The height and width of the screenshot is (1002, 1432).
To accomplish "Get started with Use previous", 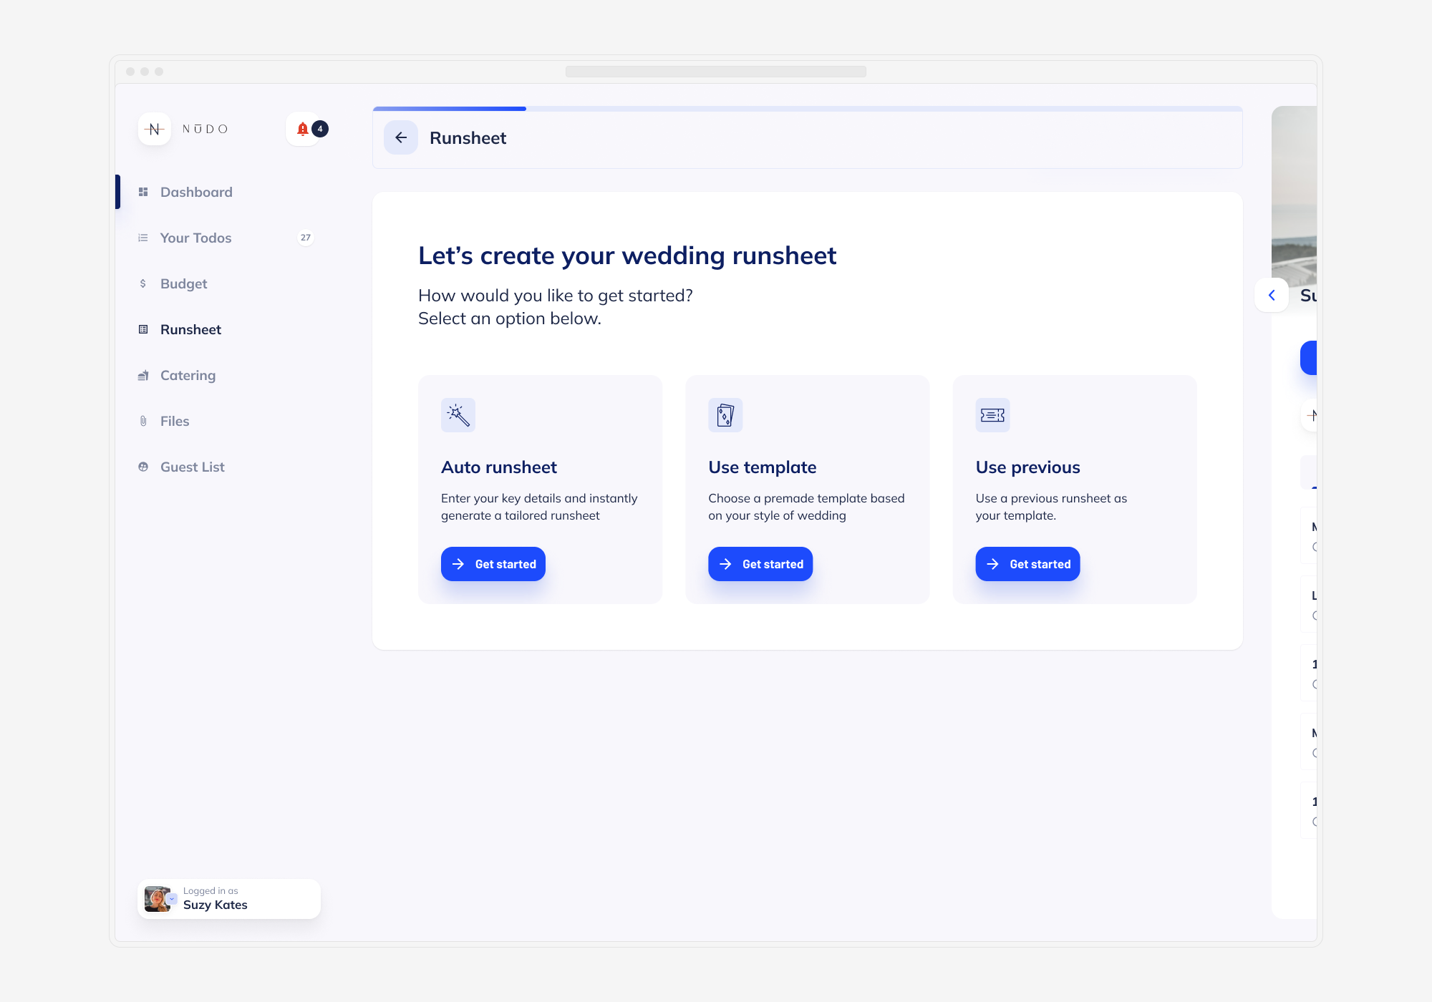I will (1027, 564).
